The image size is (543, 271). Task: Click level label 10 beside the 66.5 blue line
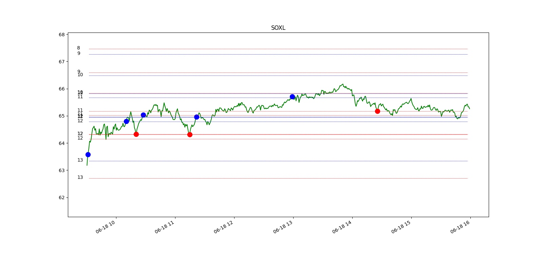80,75
